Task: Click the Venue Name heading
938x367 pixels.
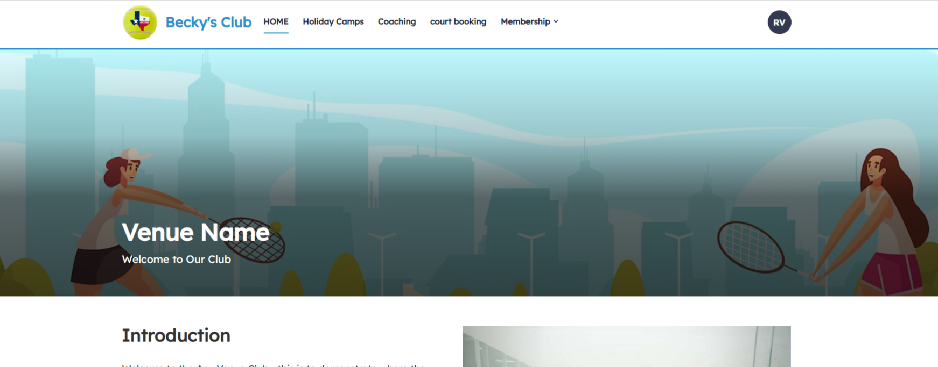Action: [x=195, y=232]
